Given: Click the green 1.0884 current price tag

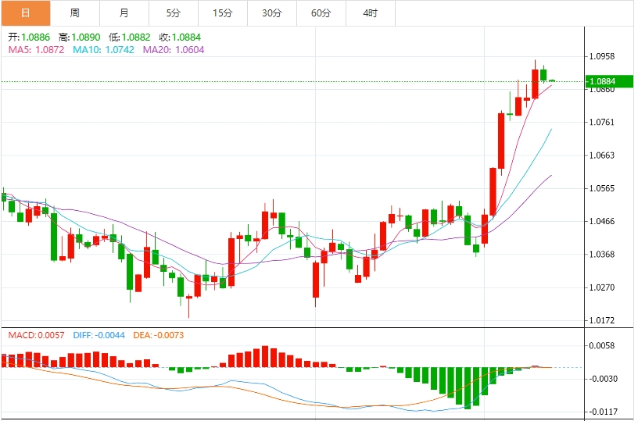Looking at the screenshot, I should (x=602, y=81).
